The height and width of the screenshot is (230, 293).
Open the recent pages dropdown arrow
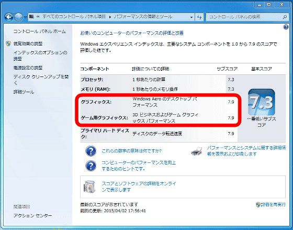pyautogui.click(x=25, y=17)
